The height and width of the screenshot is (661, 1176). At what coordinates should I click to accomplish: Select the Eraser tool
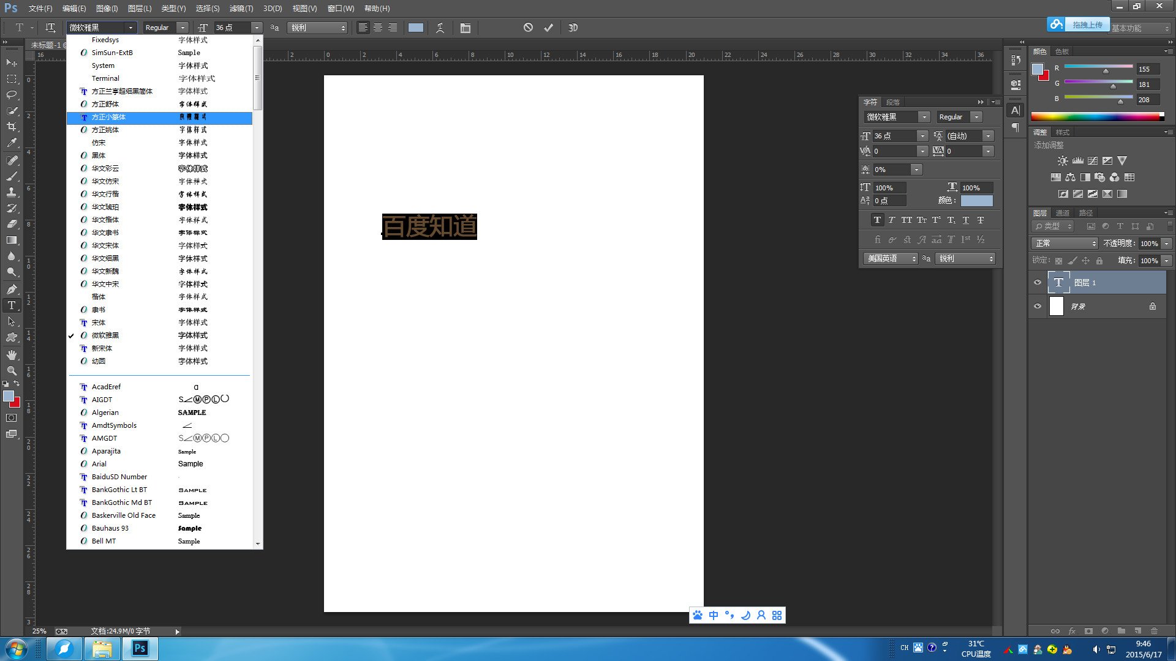(11, 223)
